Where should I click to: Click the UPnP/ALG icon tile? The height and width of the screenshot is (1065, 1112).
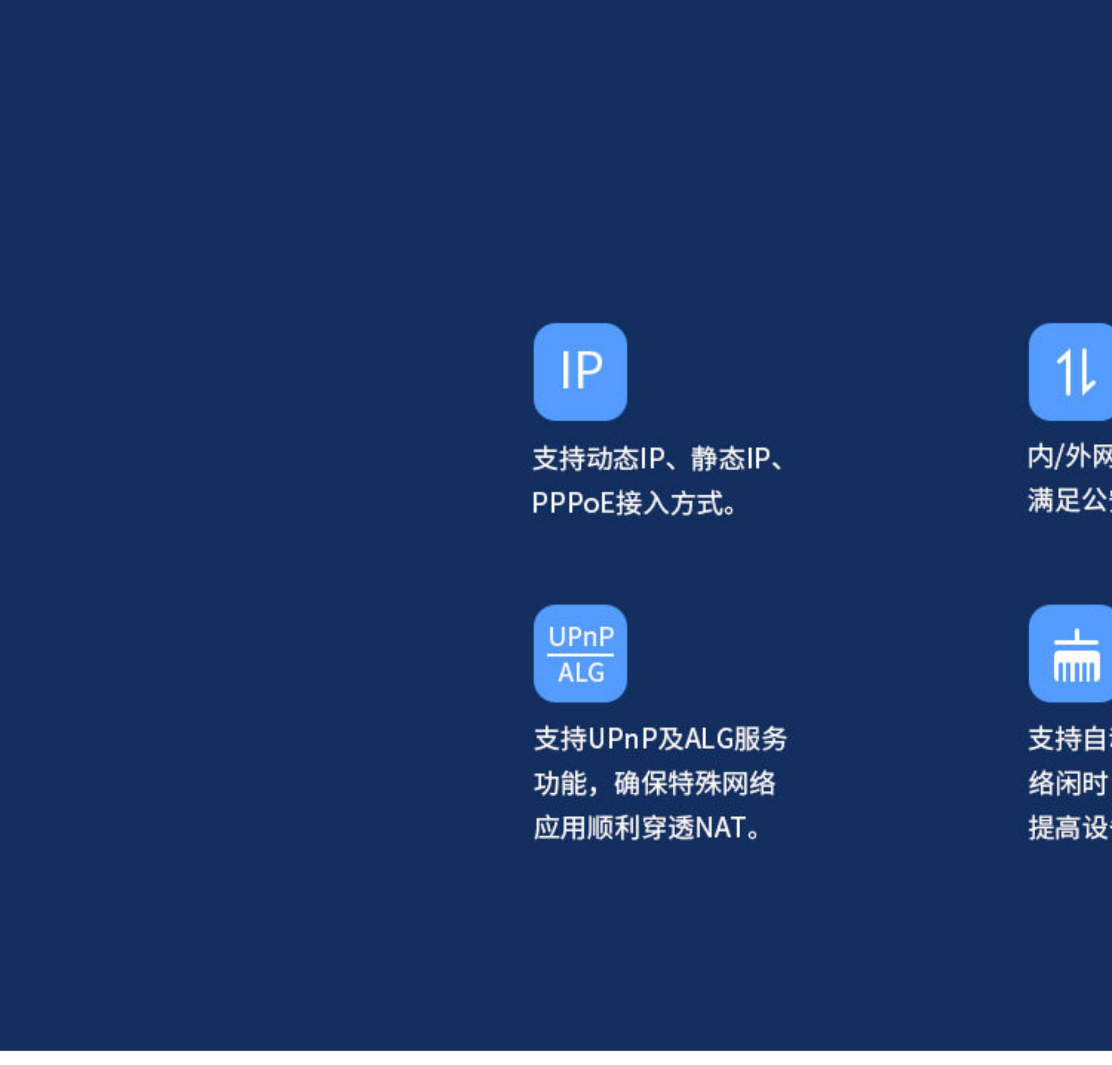point(580,653)
